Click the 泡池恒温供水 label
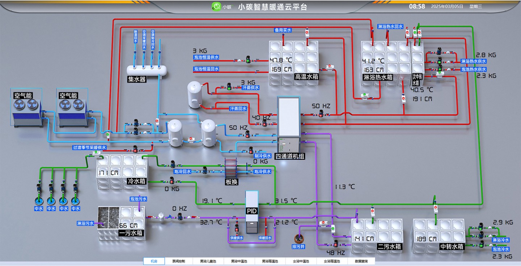The image size is (521, 266). click(x=206, y=57)
